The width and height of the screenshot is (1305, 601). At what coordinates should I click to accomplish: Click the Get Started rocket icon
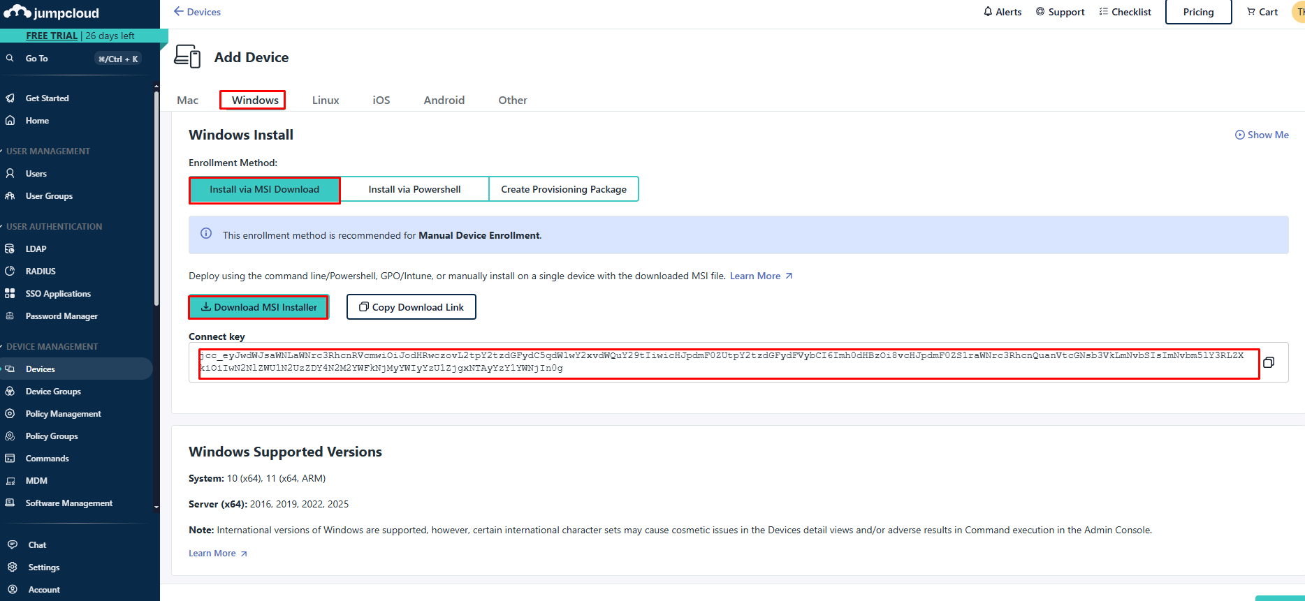tap(10, 98)
